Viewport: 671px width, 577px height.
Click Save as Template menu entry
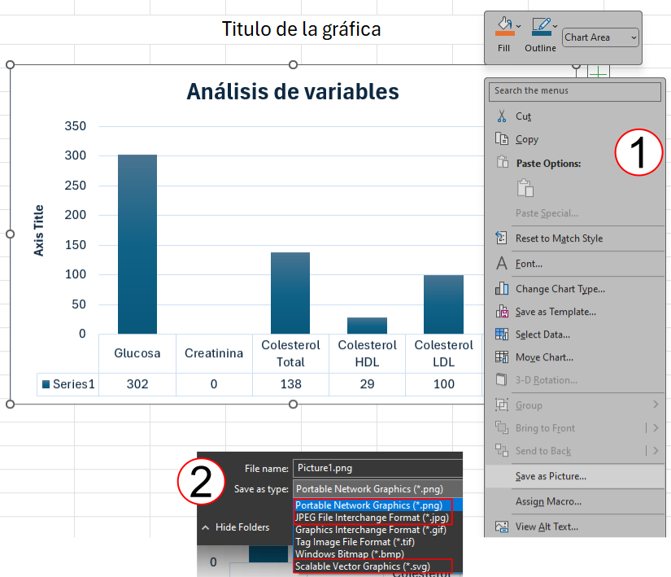(556, 312)
